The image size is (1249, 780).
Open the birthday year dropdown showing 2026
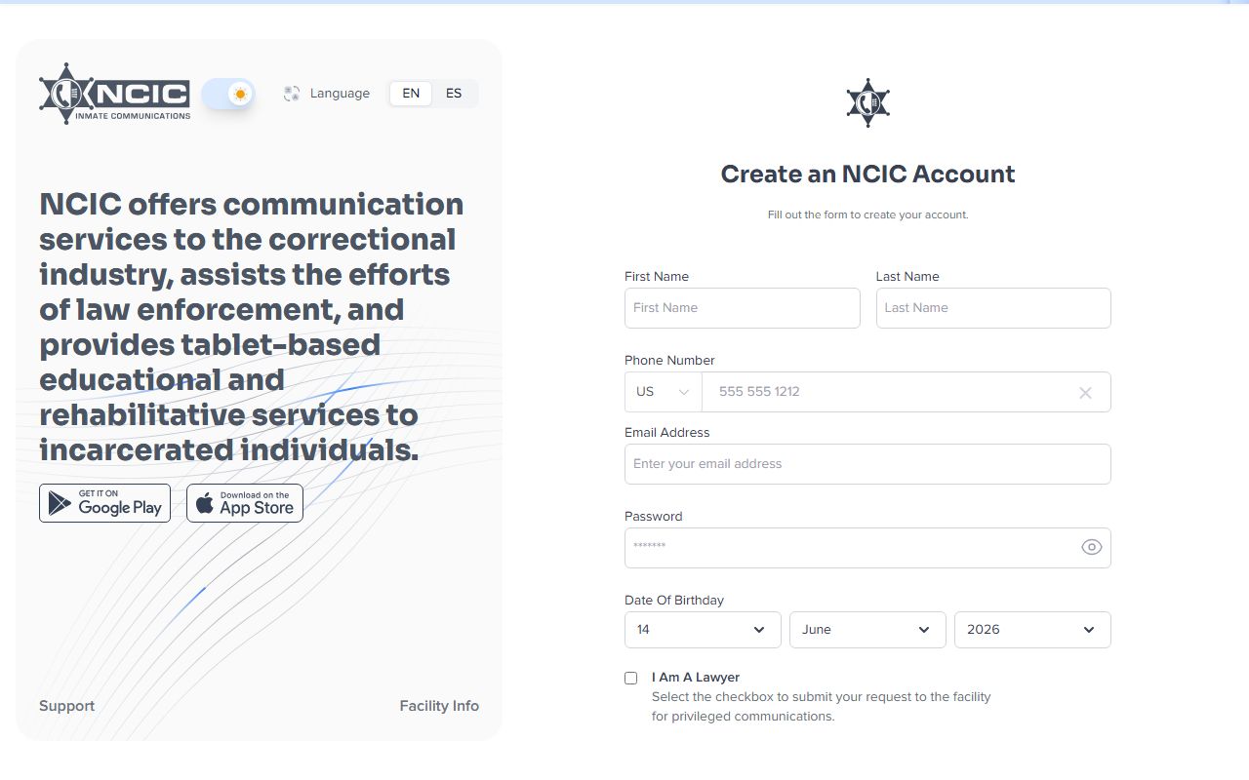click(1032, 630)
